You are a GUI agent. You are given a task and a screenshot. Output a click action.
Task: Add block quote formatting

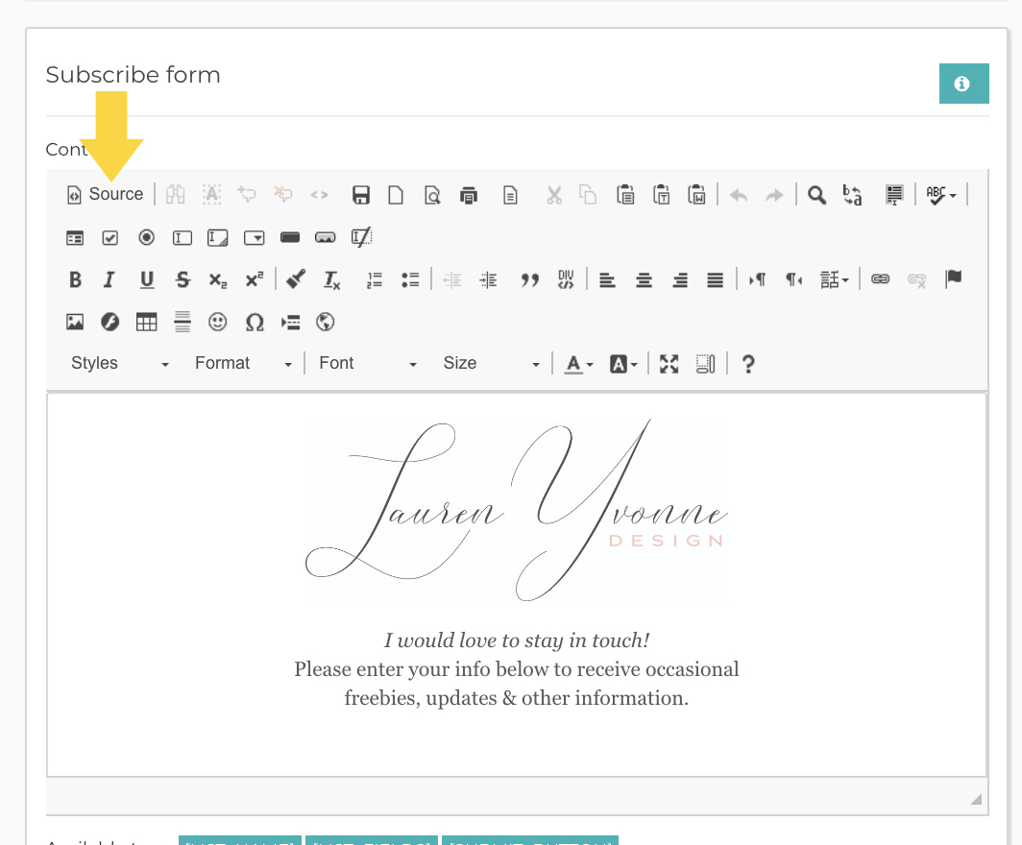point(530,279)
